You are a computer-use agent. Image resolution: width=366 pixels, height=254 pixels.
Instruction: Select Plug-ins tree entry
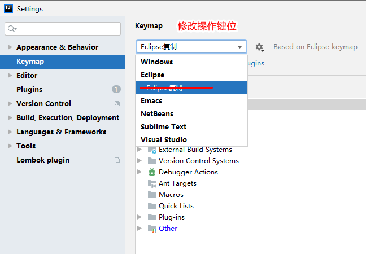(172, 217)
